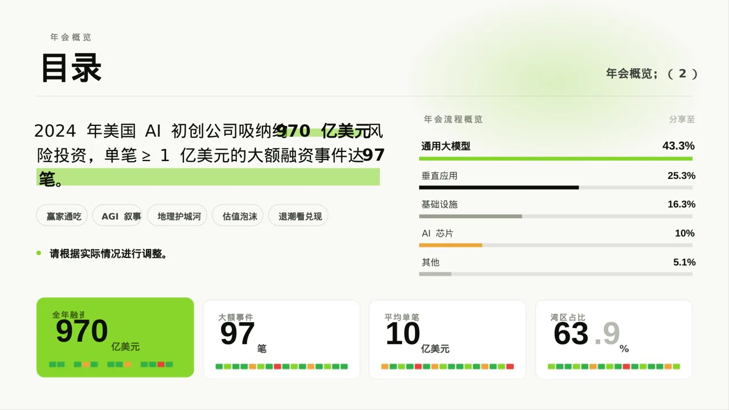Click the large 970 number in green card
The width and height of the screenshot is (729, 410).
point(82,331)
